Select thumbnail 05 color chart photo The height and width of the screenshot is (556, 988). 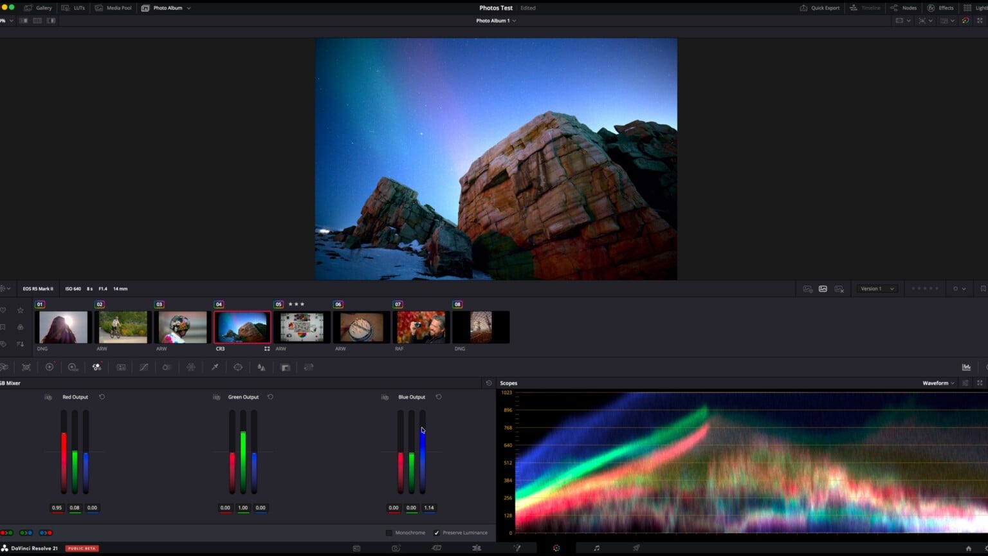302,327
